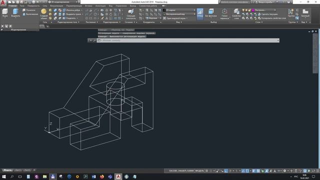The height and width of the screenshot is (180, 320).
Task: Click the command line input field
Action: click(x=188, y=40)
